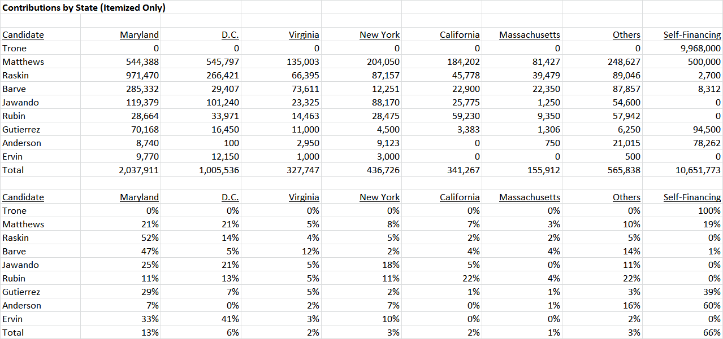
Task: Click the Candidate header in the percentage table
Action: click(23, 197)
